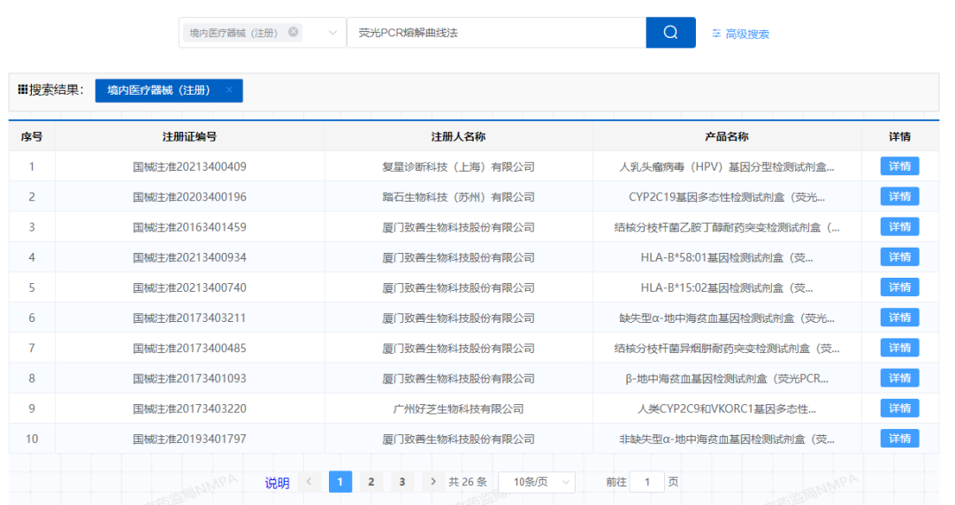This screenshot has width=955, height=505.
Task: Remove the 境内医疗器械 tag in the search selector
Action: [294, 33]
